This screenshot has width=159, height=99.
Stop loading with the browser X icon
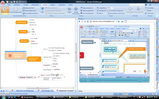tap(85, 21)
